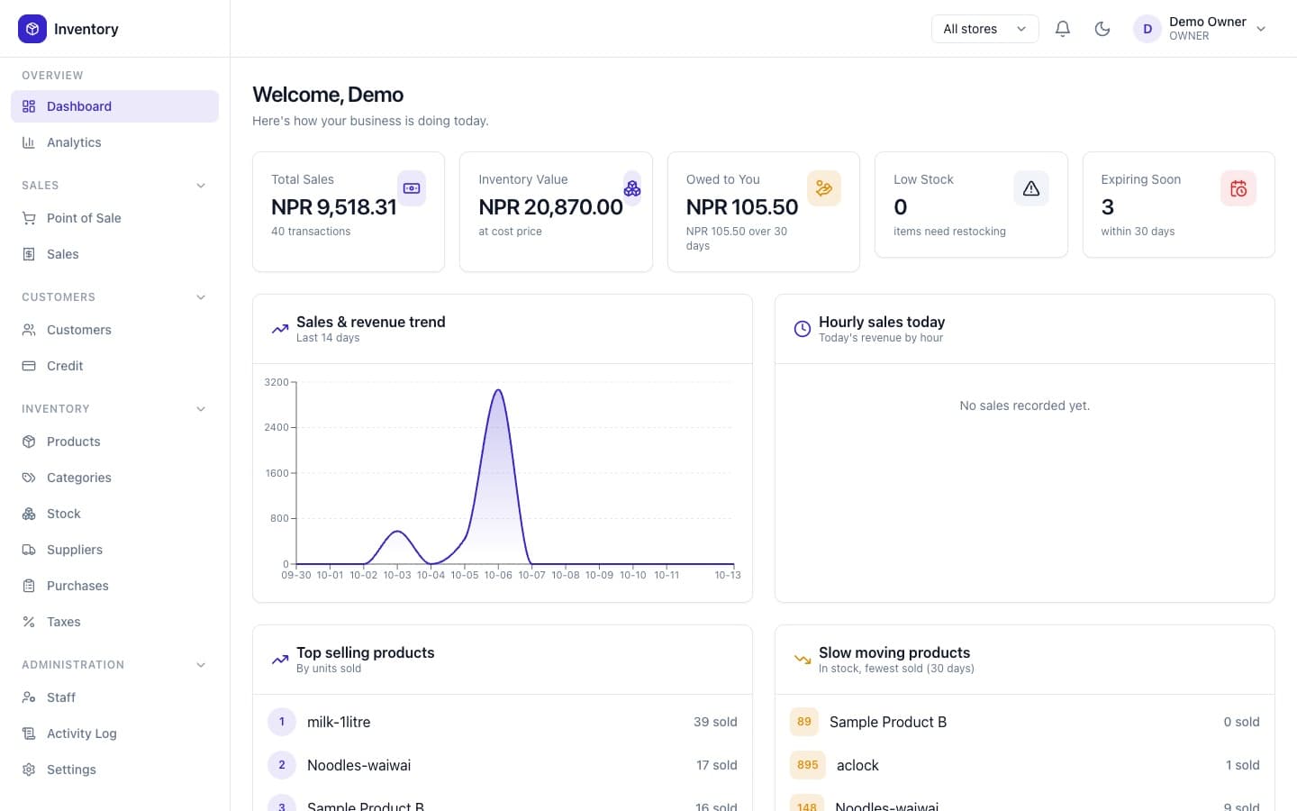The width and height of the screenshot is (1297, 811).
Task: Select Noodles-waiwai in top selling list
Action: click(503, 765)
